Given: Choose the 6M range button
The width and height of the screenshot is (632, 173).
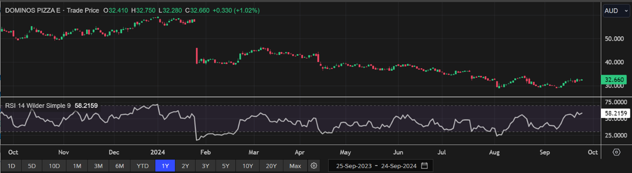Looking at the screenshot, I should click(119, 166).
